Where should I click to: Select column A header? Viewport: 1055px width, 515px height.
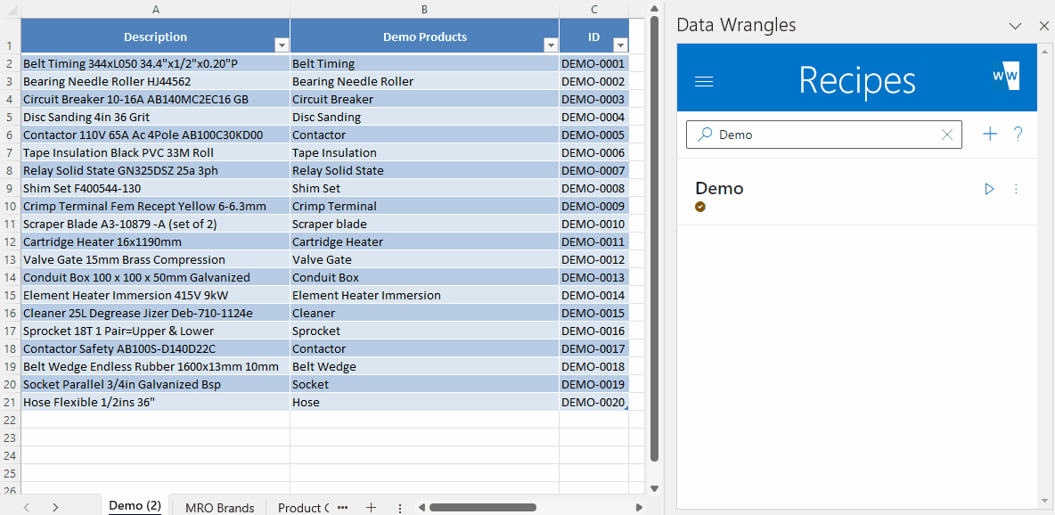155,9
